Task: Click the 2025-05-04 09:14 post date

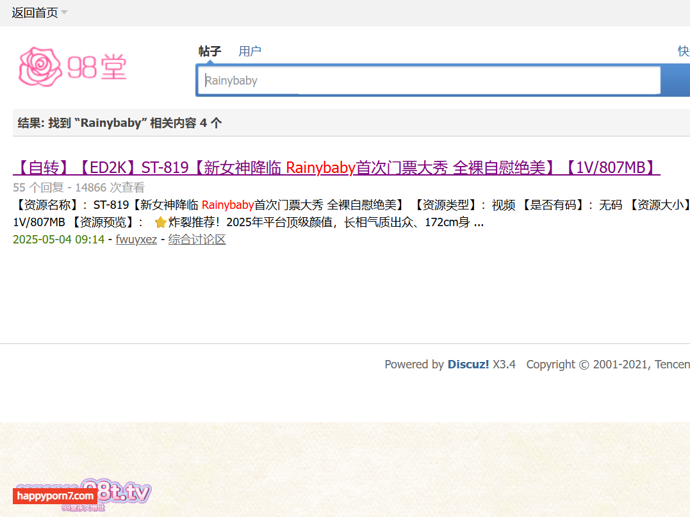Action: (x=58, y=240)
